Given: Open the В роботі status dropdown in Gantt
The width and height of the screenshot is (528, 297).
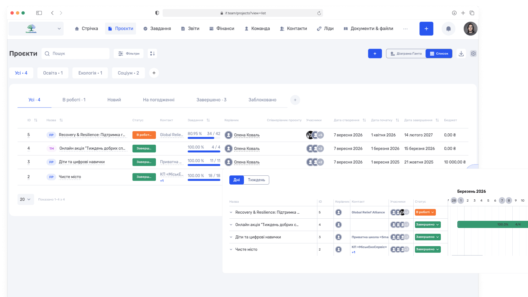Looking at the screenshot, I should [x=425, y=212].
